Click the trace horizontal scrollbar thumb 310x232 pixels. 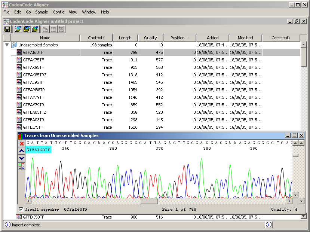point(149,201)
